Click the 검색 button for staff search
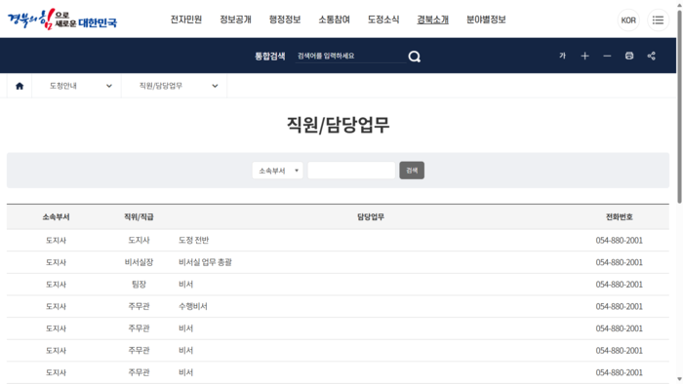The width and height of the screenshot is (683, 384). point(412,171)
